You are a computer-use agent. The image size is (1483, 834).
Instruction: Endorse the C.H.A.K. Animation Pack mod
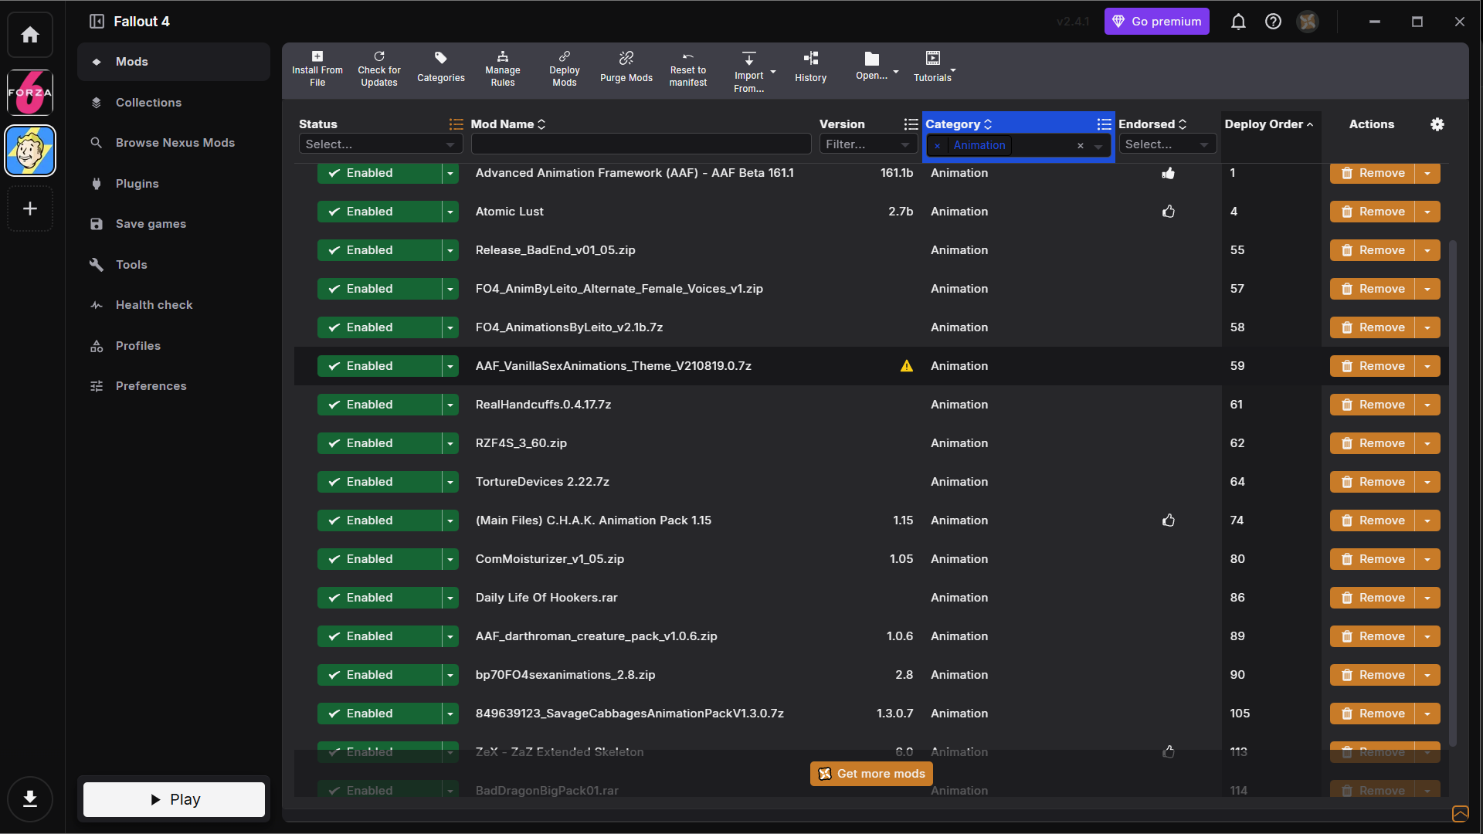click(1169, 520)
